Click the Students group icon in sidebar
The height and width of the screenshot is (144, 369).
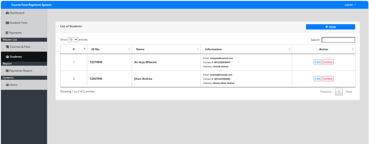pos(7,57)
